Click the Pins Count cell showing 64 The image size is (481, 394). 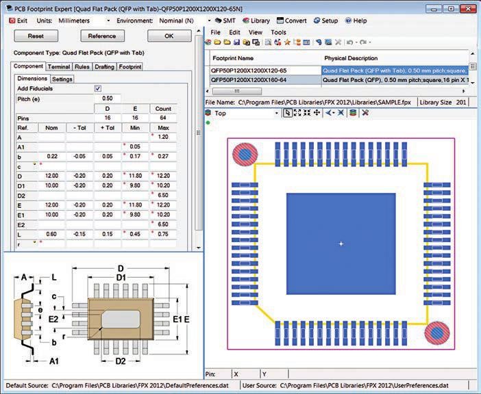(163, 118)
